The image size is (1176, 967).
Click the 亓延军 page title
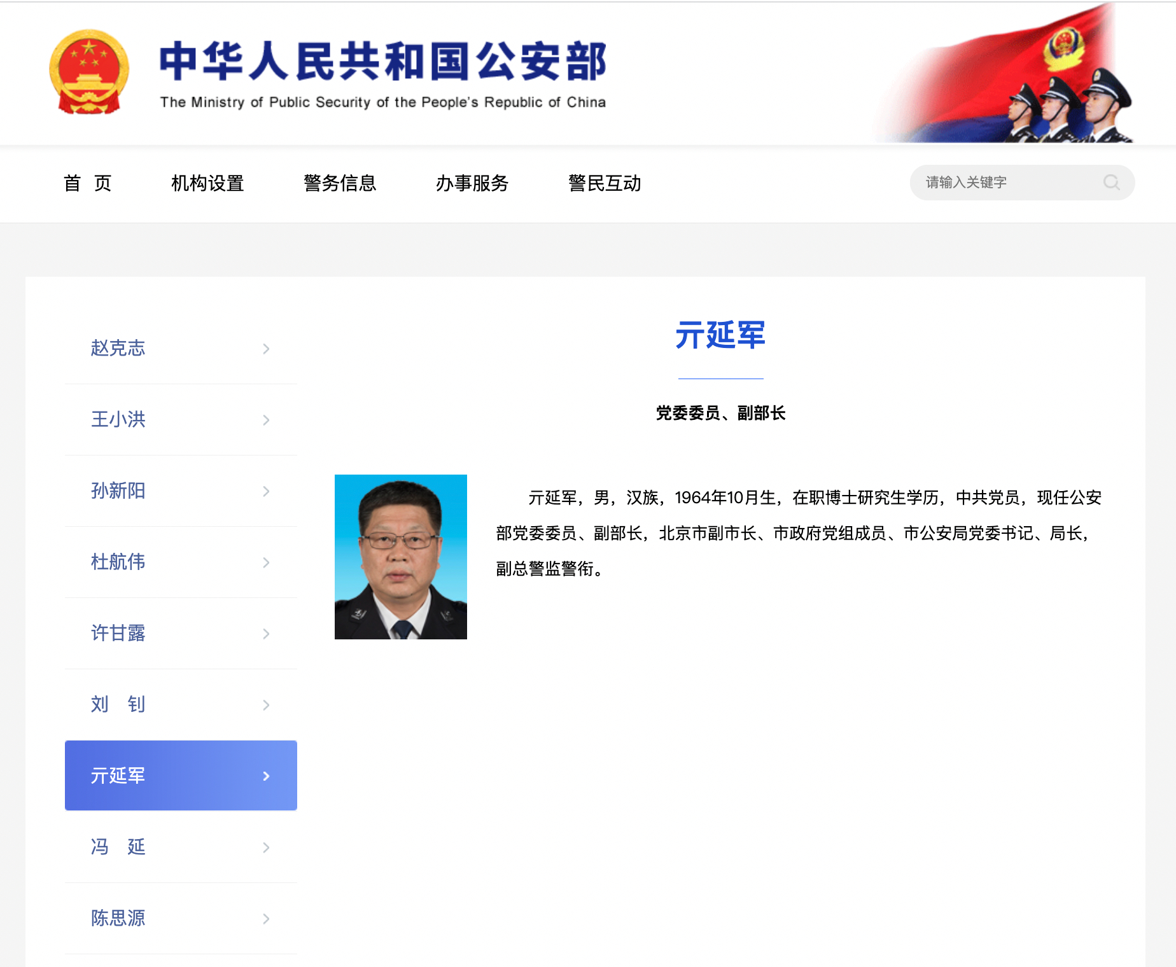pos(722,337)
